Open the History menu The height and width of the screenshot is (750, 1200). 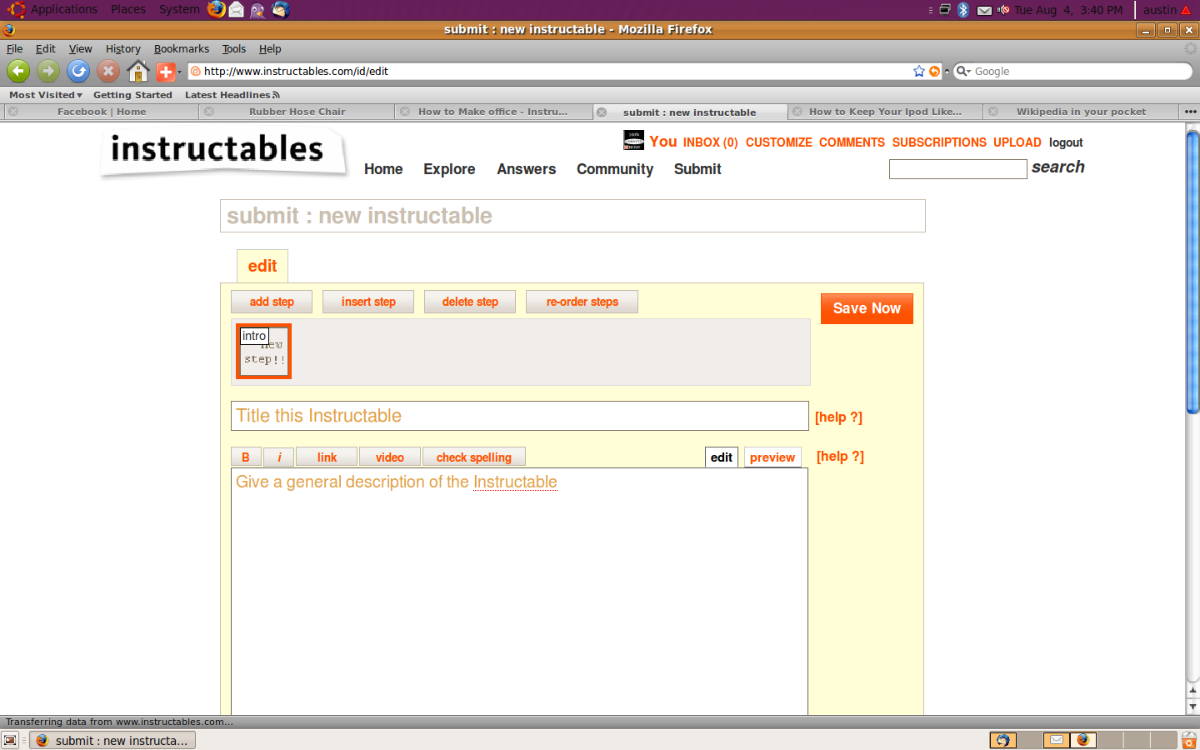pyautogui.click(x=123, y=49)
